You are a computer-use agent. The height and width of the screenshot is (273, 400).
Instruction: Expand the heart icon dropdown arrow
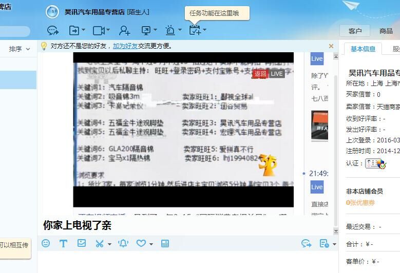(151, 244)
